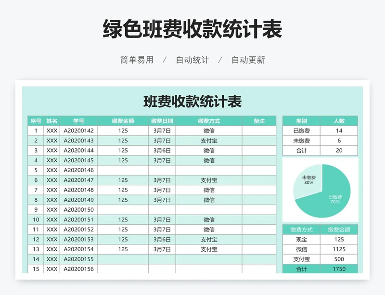
Task: Click the 备注 column header
Action: (x=259, y=121)
